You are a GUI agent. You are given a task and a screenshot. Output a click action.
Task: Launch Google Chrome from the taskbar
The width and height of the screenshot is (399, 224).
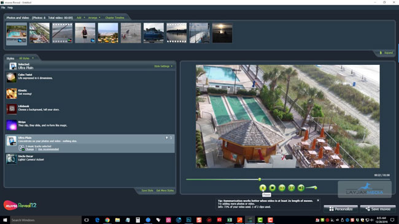pos(107,220)
